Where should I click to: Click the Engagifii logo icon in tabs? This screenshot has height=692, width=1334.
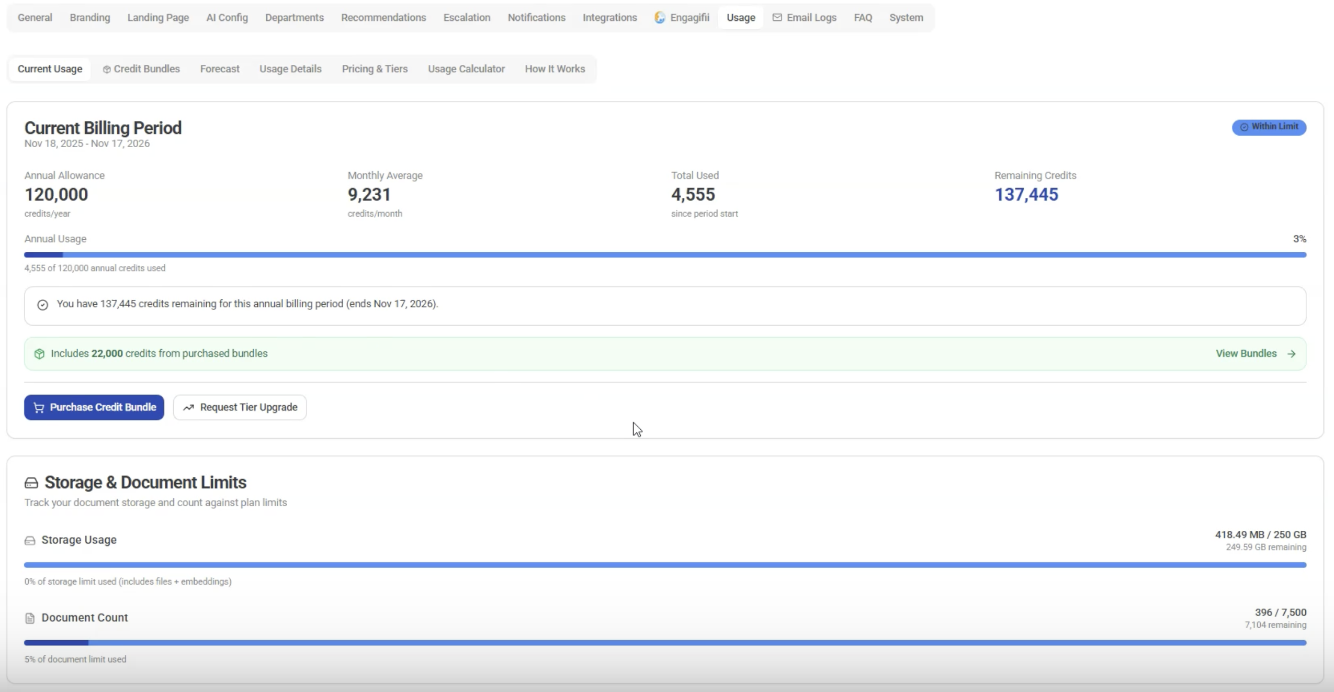click(660, 17)
